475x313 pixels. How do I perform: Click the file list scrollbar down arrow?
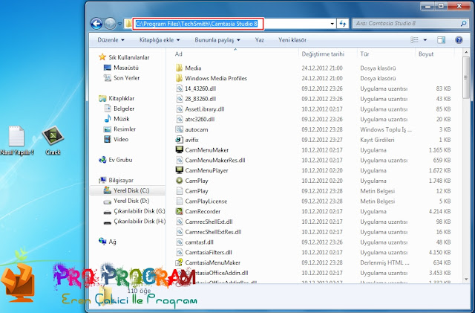(466, 279)
